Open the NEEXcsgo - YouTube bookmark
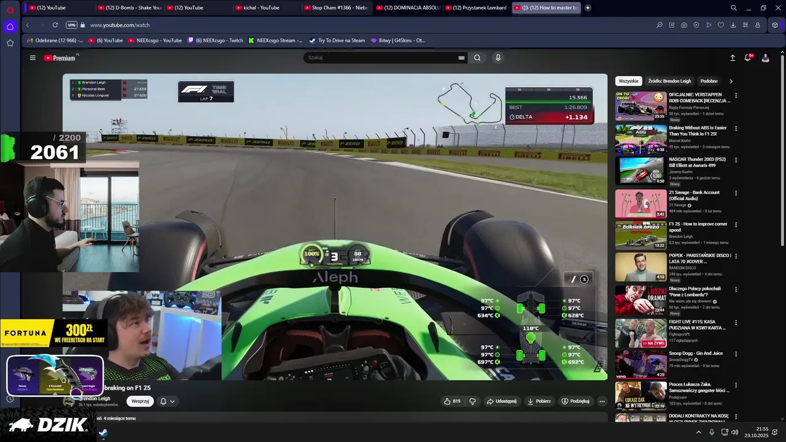Image resolution: width=786 pixels, height=442 pixels. pos(154,41)
